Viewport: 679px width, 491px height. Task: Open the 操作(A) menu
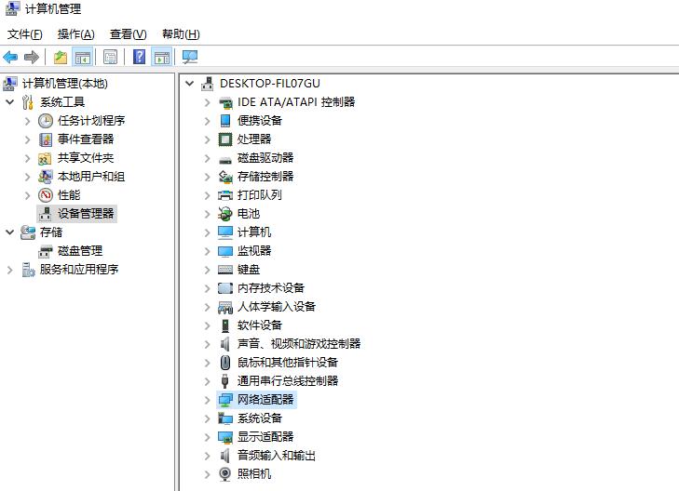[75, 34]
